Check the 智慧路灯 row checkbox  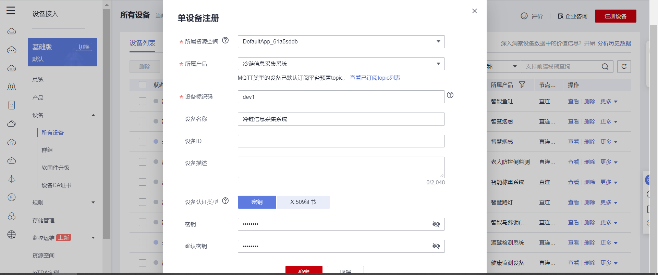(143, 202)
